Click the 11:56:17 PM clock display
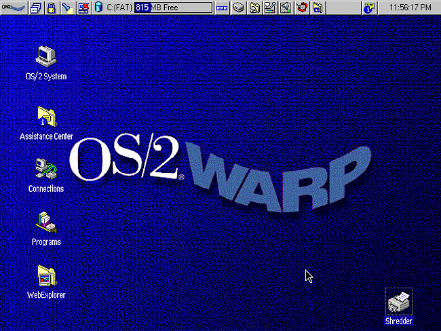The height and width of the screenshot is (331, 441). (410, 7)
